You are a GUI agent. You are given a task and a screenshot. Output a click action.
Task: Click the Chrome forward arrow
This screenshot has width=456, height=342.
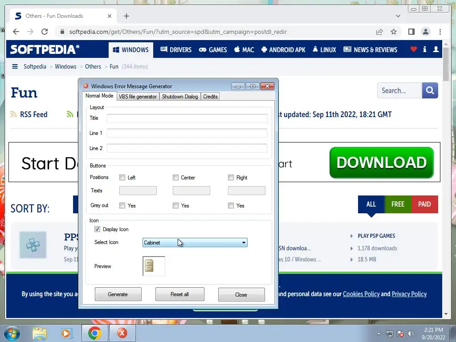(x=30, y=32)
